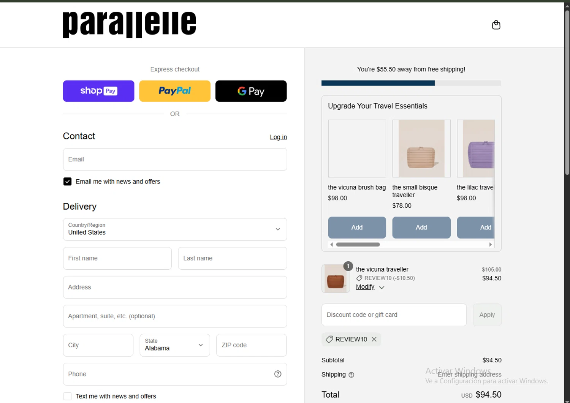Viewport: 570px width, 403px height.
Task: Add the lilac traveller
Action: (x=476, y=228)
